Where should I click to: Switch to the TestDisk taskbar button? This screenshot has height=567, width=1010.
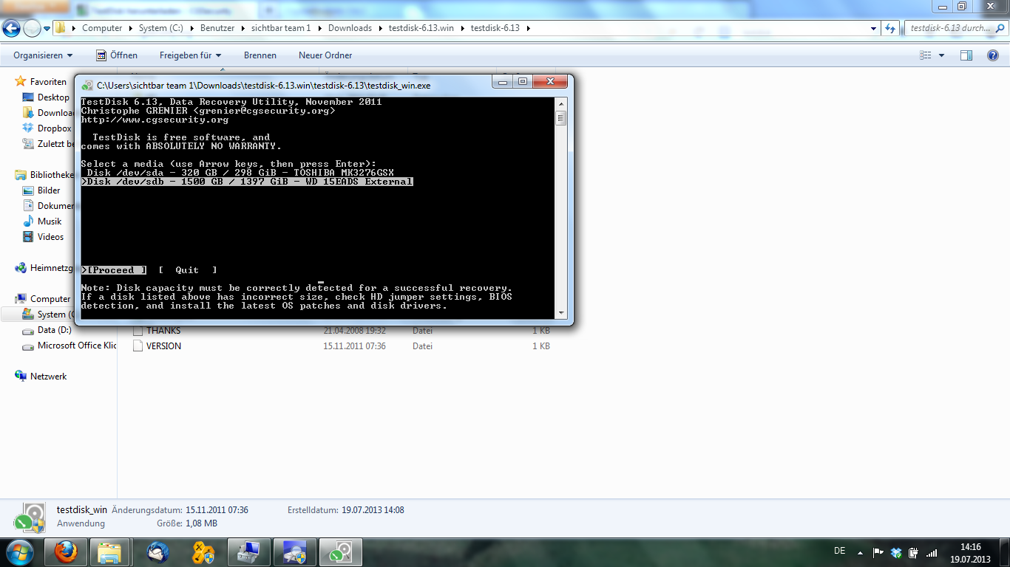[x=341, y=552]
